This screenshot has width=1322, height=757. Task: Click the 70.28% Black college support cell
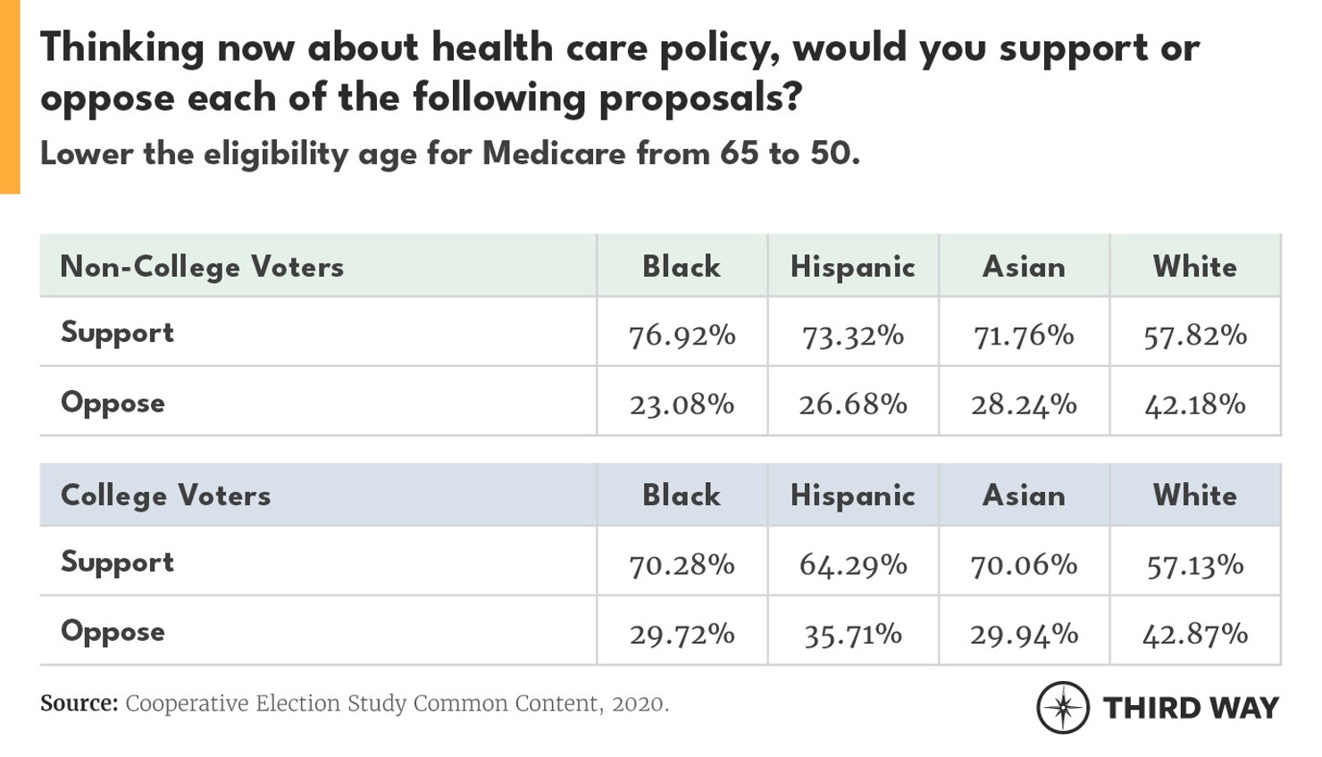pos(682,565)
